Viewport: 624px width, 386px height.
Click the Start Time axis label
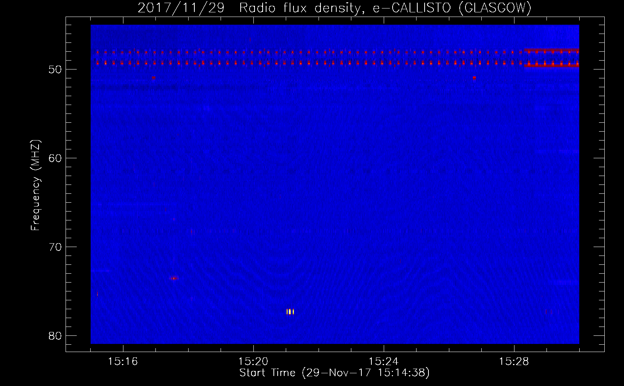(334, 373)
